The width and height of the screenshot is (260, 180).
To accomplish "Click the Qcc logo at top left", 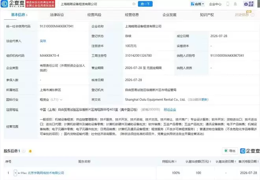I will pyautogui.click(x=13, y=4).
